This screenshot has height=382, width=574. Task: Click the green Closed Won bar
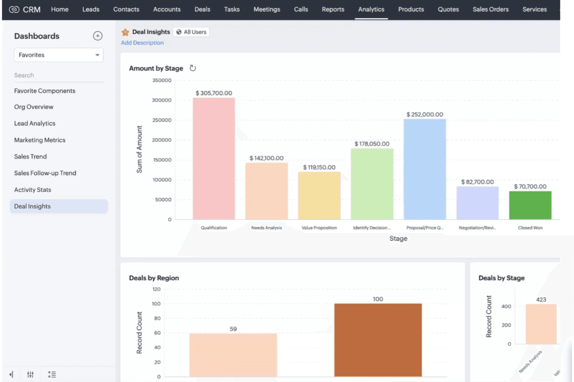(530, 206)
